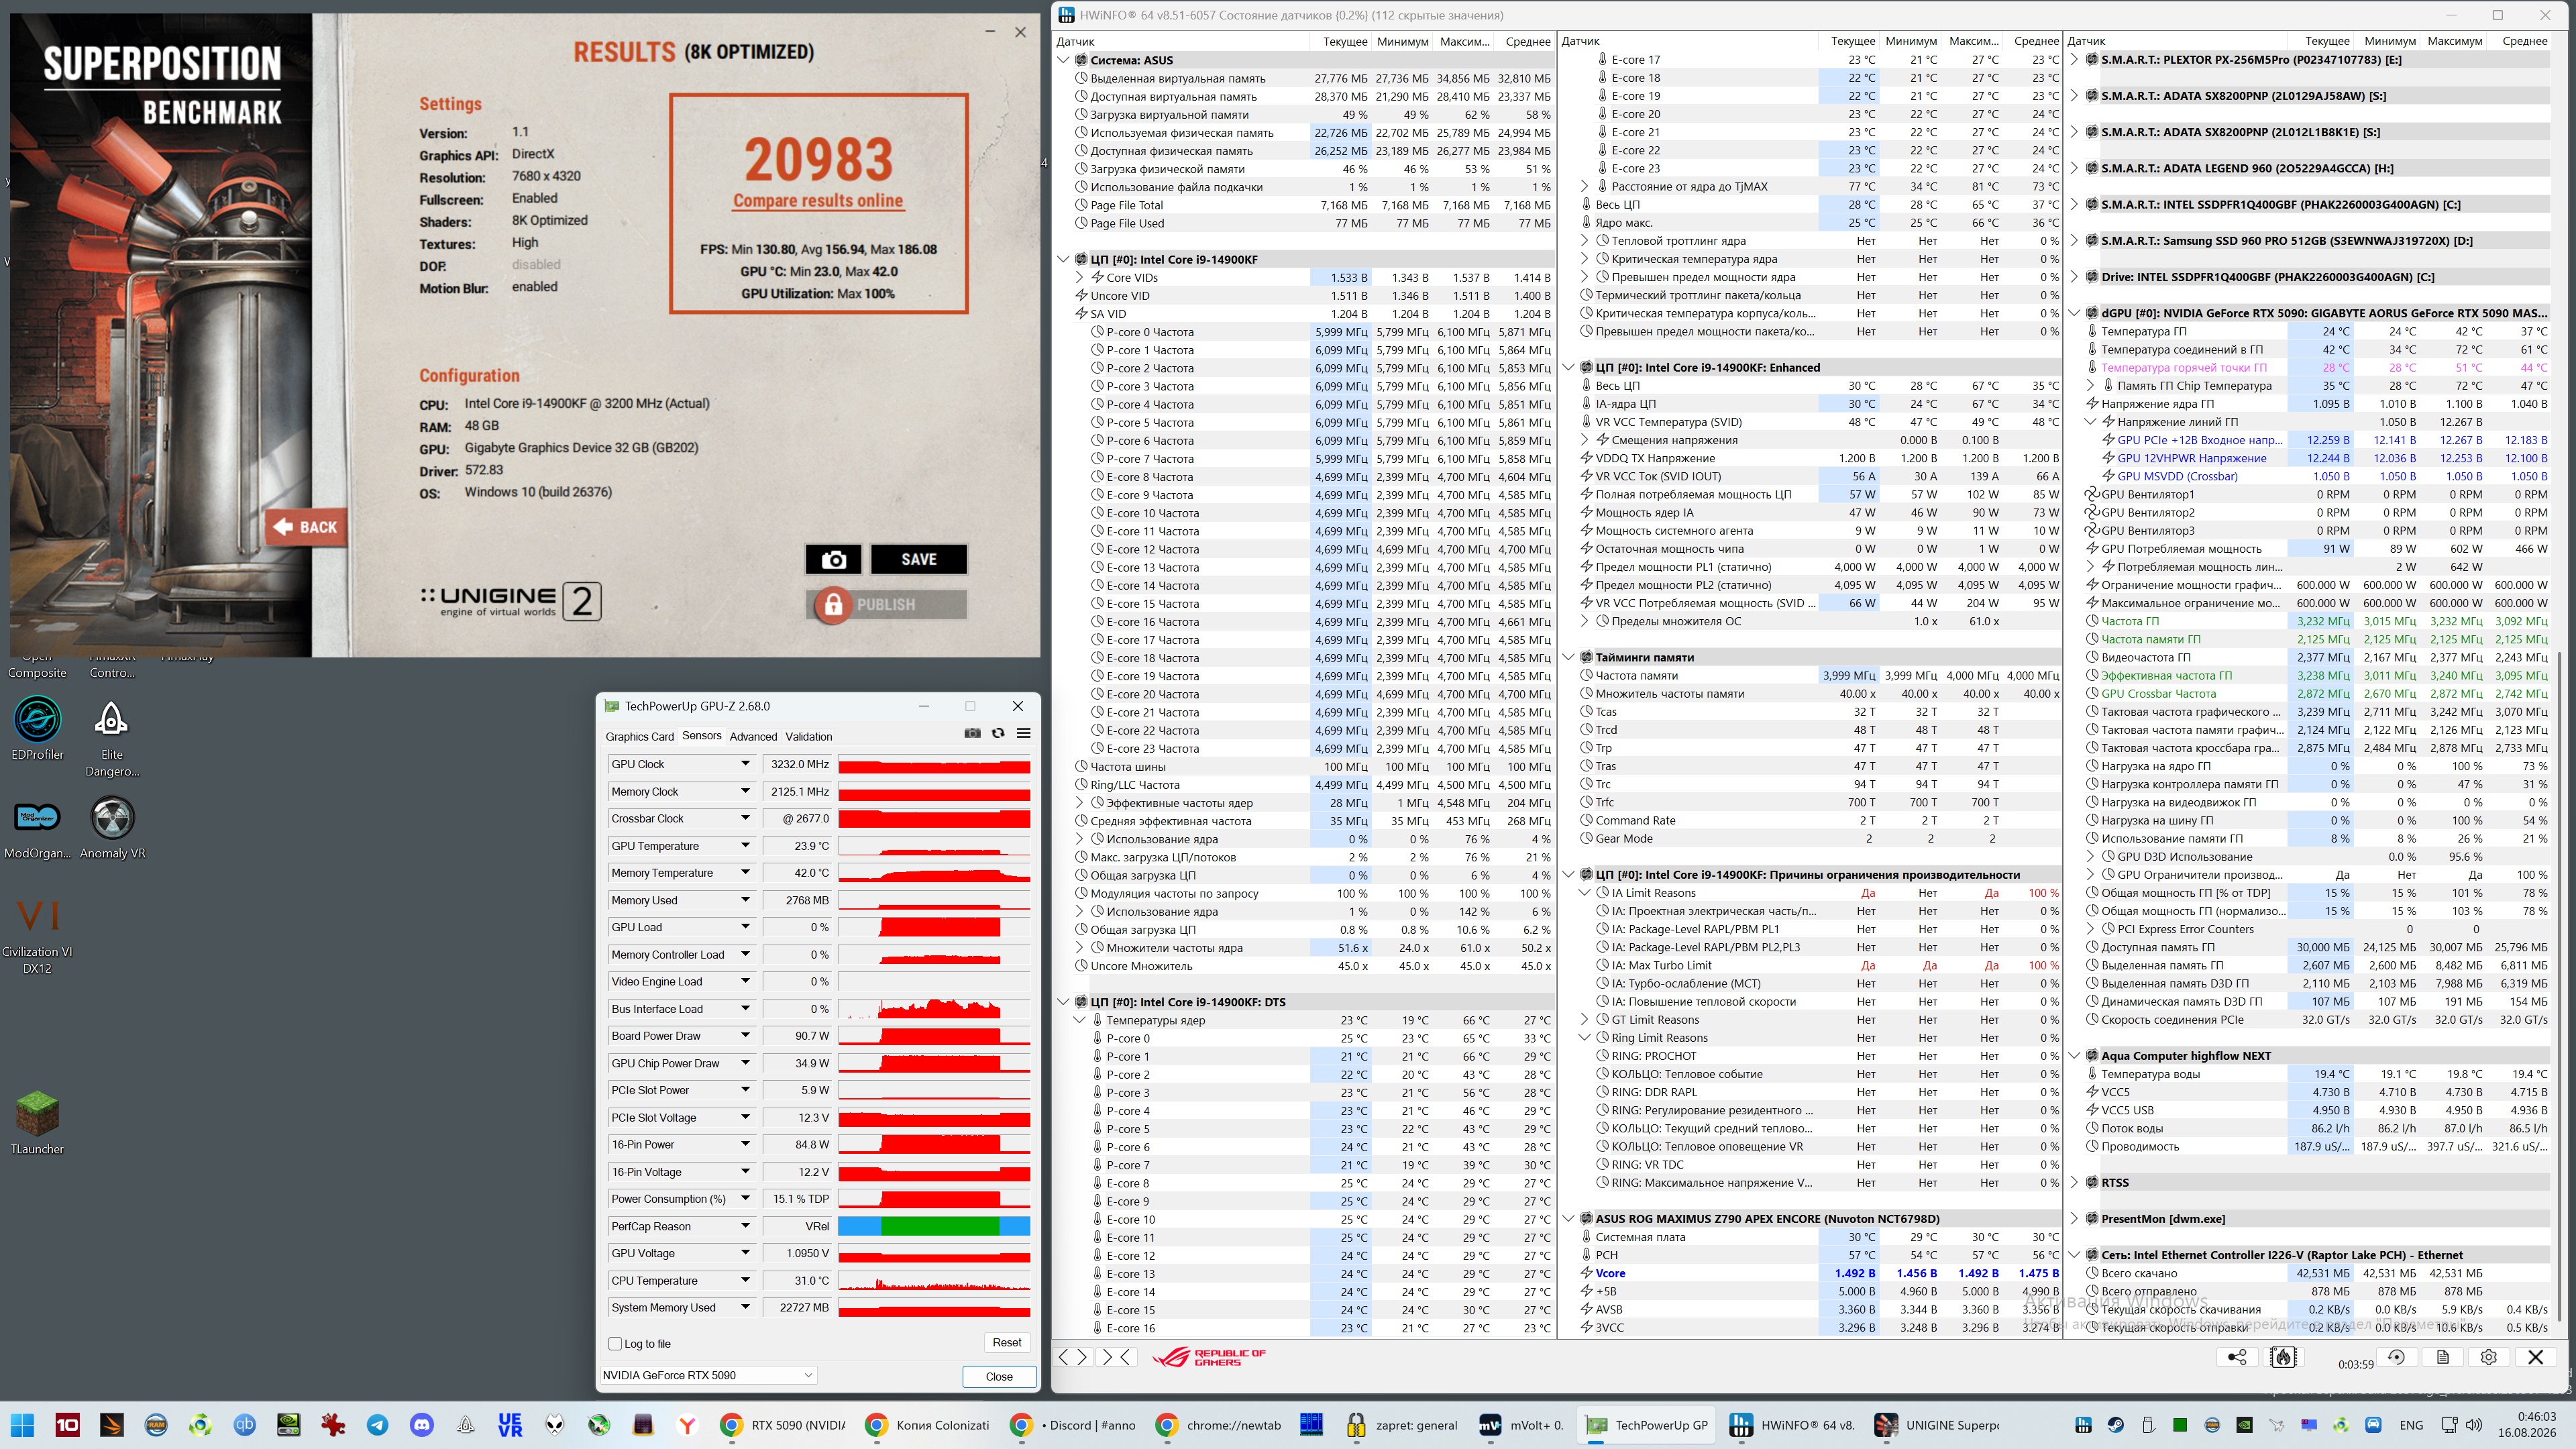
Task: Open the Windows Start menu
Action: pos(23,1425)
